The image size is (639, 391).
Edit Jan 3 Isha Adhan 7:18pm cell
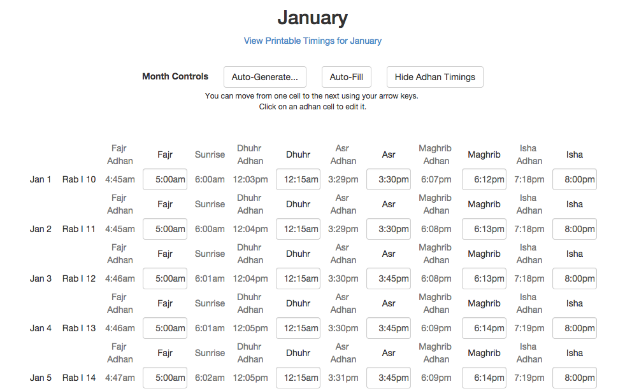529,278
